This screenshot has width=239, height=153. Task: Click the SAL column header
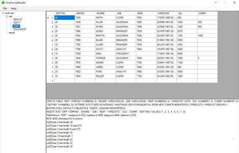click(187, 14)
